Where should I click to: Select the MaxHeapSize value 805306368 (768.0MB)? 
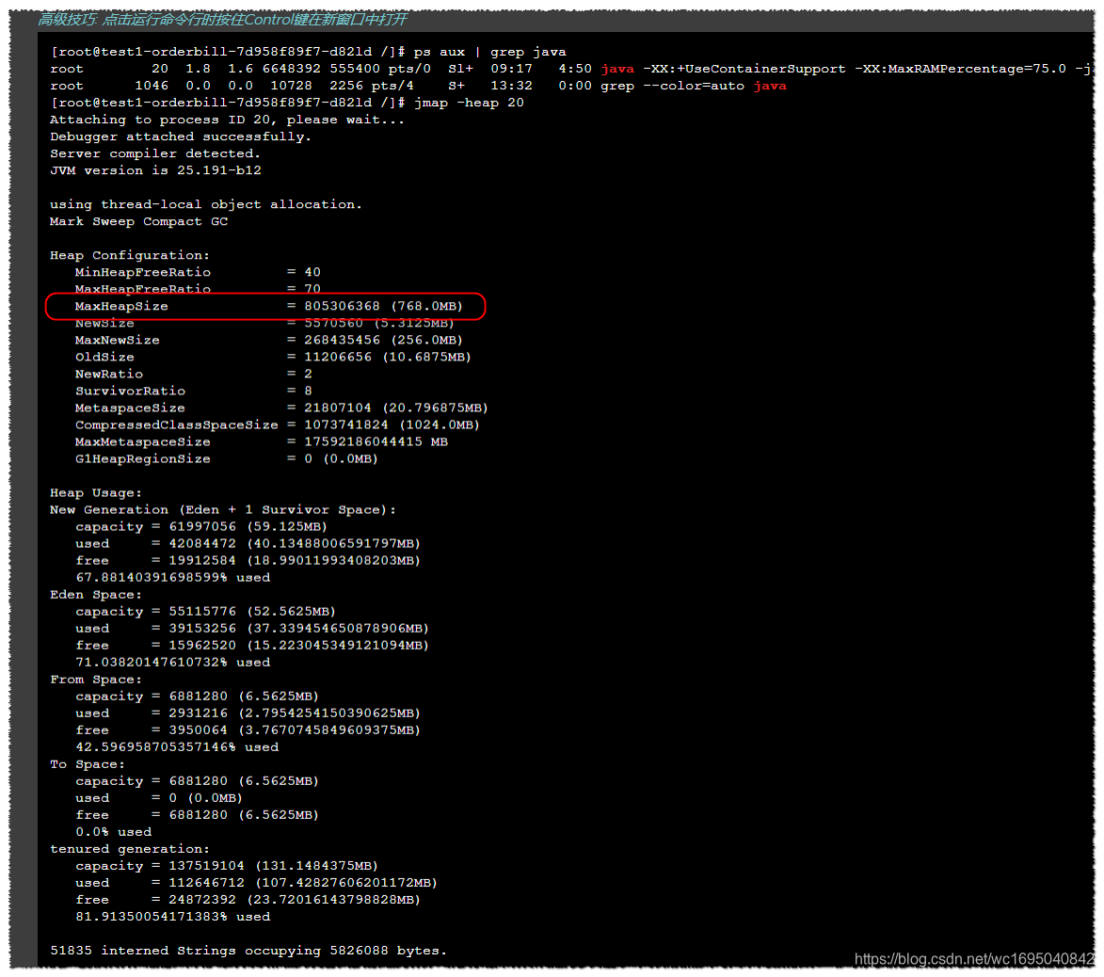384,306
